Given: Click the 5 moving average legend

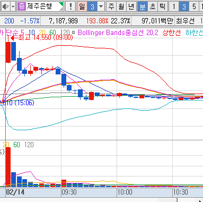Looking at the screenshot, I should pos(22,32).
